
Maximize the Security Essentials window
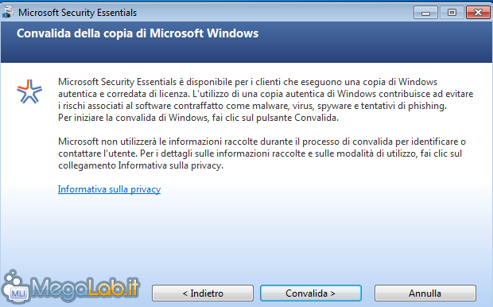pos(452,13)
